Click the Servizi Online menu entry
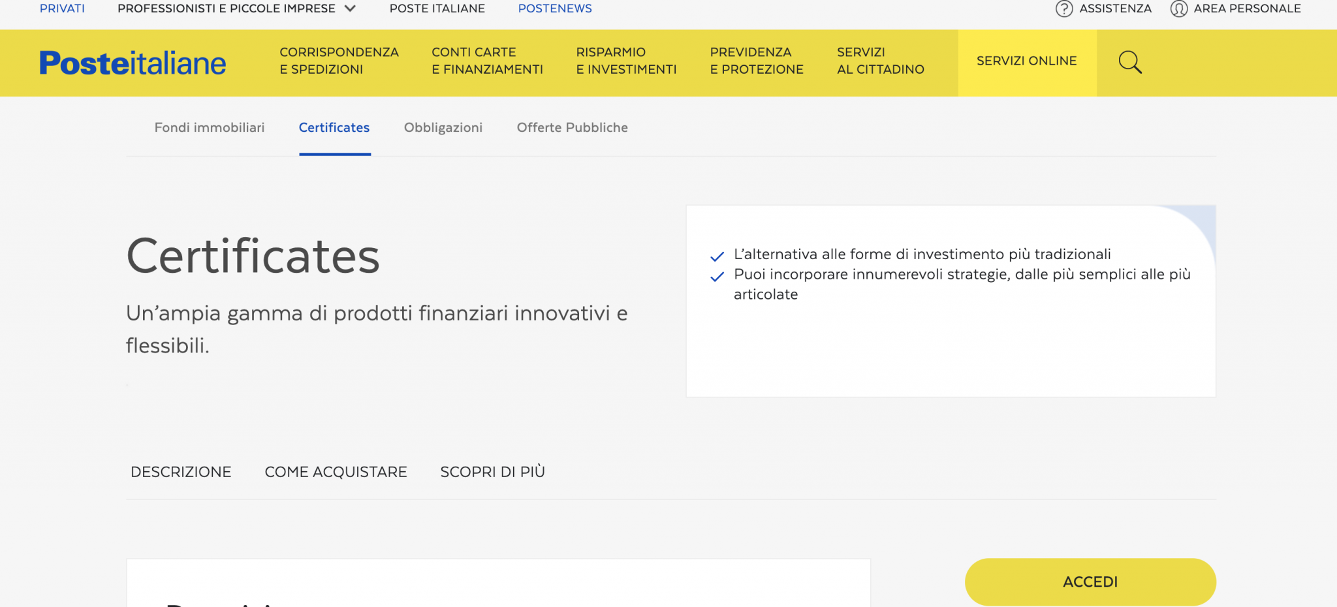This screenshot has height=607, width=1337. 1027,61
